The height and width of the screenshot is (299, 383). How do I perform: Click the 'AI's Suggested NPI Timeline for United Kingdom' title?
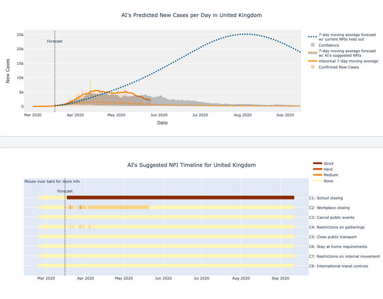191,165
